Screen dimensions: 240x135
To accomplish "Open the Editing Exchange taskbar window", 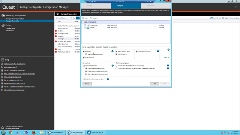I will (x=76, y=132).
